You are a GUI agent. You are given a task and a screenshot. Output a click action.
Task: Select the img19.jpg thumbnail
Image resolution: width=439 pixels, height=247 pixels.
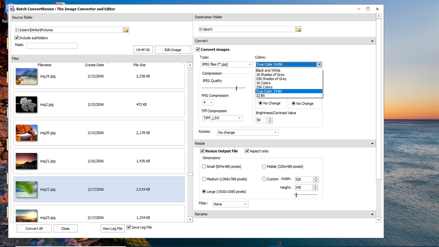point(26,76)
